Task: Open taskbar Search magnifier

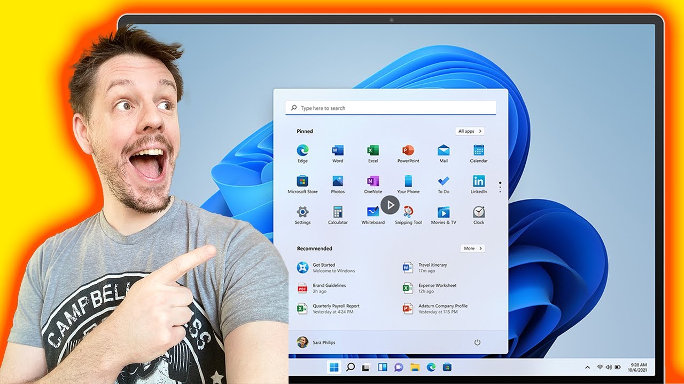Action: 351,367
